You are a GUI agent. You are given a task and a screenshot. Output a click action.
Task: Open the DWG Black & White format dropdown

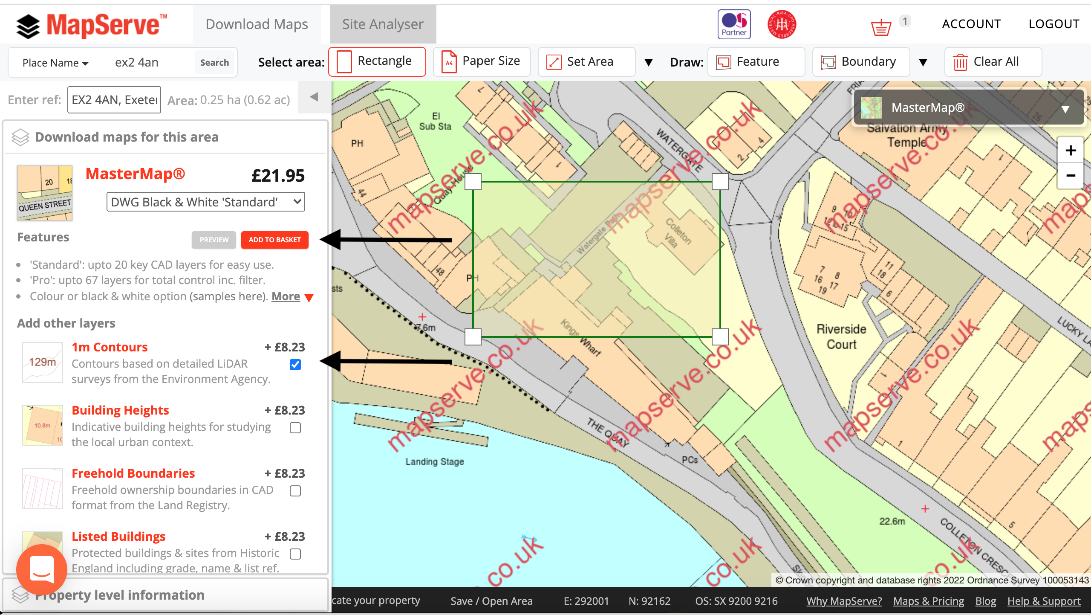(206, 202)
